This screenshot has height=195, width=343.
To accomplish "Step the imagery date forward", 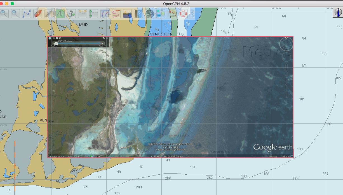I will click(x=103, y=43).
